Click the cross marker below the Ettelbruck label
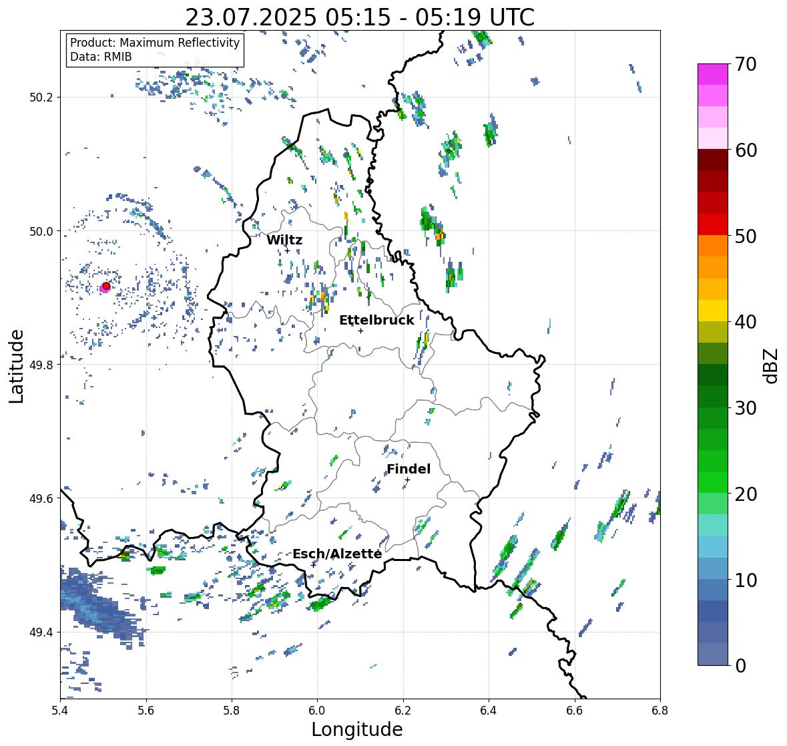Image resolution: width=787 pixels, height=746 pixels. (x=360, y=331)
